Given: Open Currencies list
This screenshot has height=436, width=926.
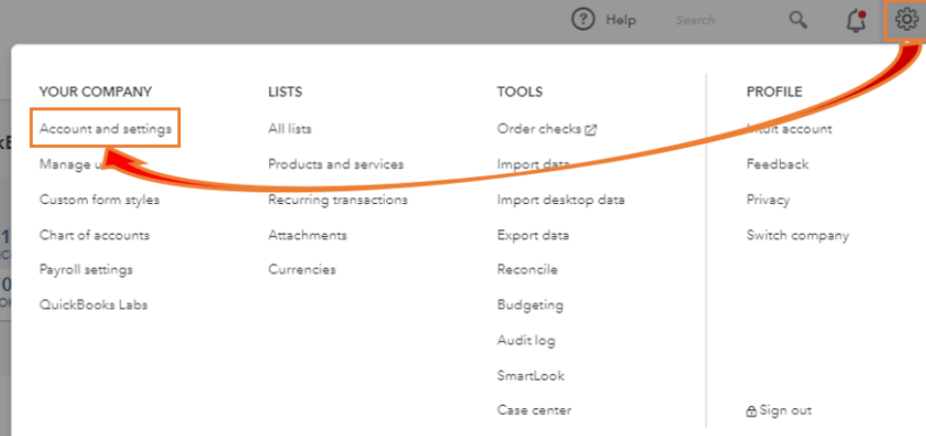Looking at the screenshot, I should point(302,270).
